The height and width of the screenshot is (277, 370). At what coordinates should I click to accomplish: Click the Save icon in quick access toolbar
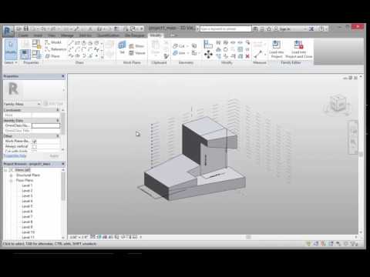tap(25, 28)
